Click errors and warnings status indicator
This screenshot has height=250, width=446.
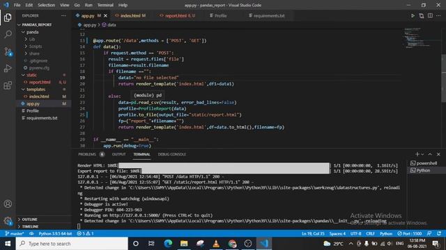click(x=85, y=233)
